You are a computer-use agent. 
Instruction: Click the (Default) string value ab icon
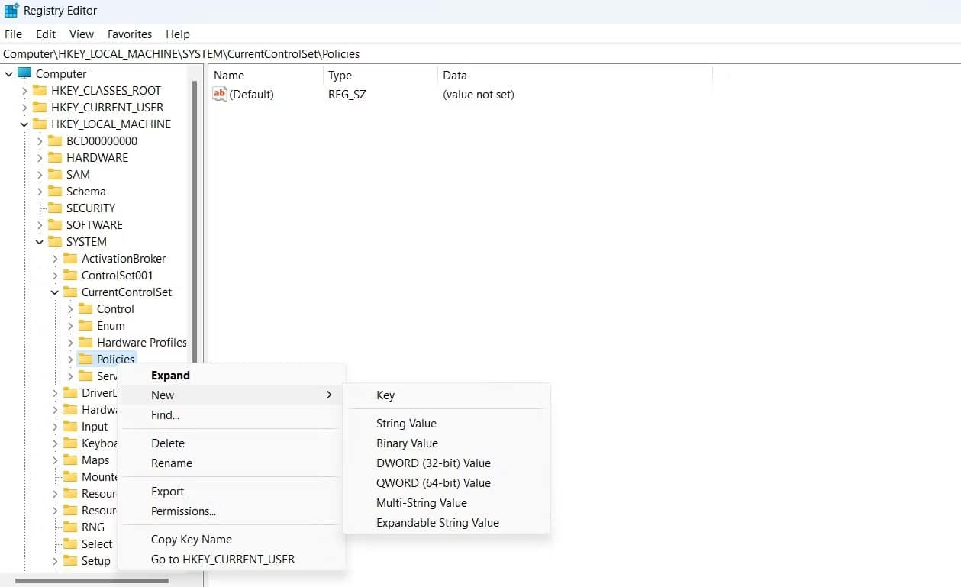(221, 94)
